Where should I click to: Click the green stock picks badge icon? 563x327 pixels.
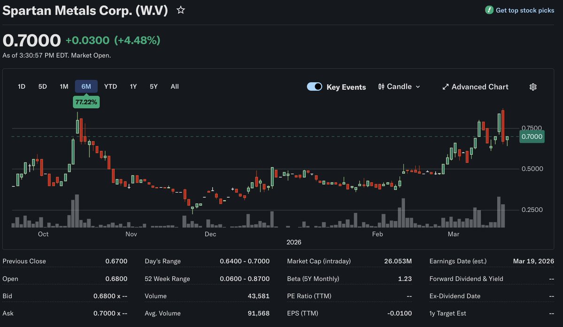pyautogui.click(x=489, y=10)
